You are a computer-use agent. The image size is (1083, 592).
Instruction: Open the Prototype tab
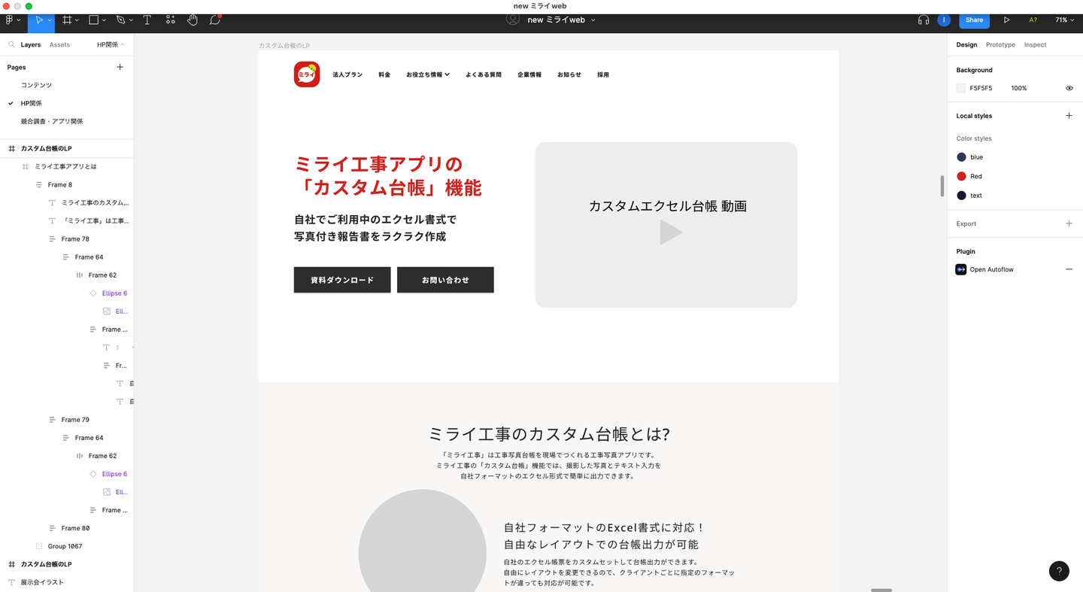click(1000, 45)
